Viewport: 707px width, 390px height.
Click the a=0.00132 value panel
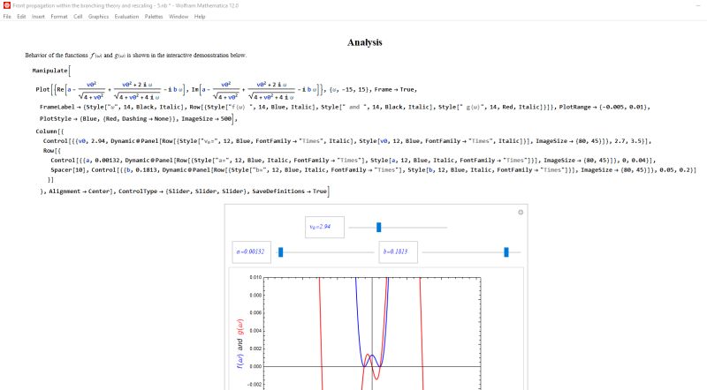pyautogui.click(x=251, y=252)
